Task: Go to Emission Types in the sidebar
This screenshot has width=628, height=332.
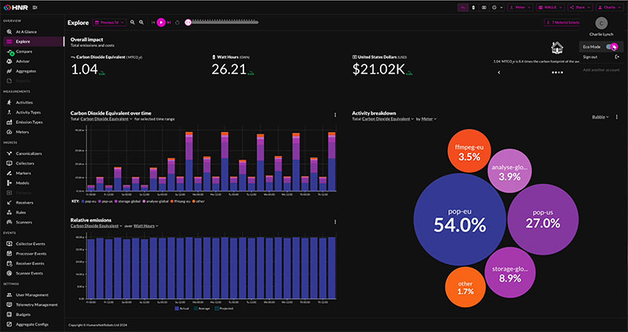Action: point(28,122)
